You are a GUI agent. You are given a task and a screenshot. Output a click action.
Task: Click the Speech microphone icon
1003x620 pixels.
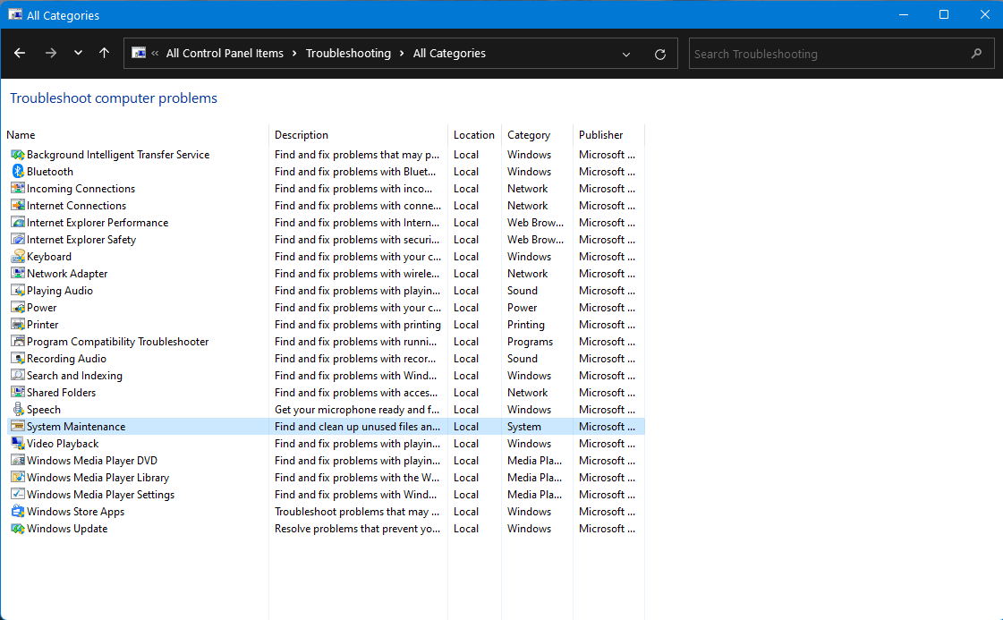click(x=18, y=409)
